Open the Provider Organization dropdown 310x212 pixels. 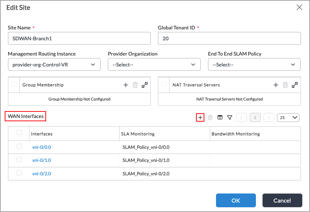154,65
